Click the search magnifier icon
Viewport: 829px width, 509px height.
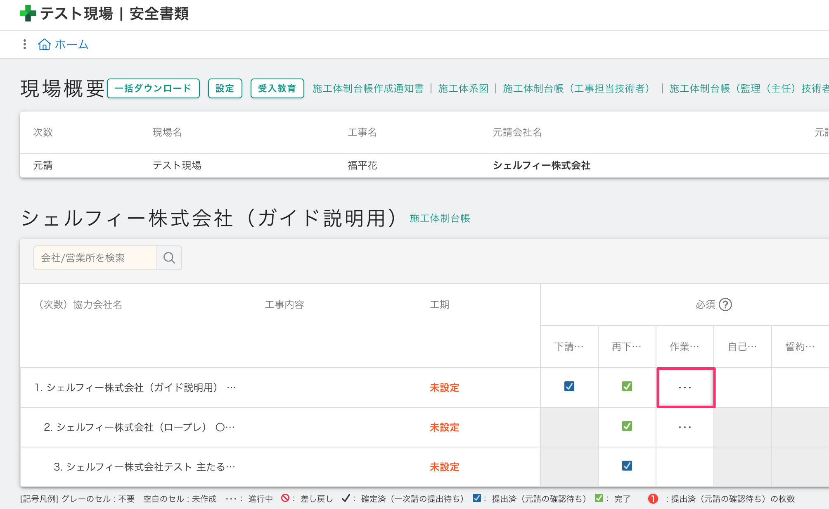(169, 258)
